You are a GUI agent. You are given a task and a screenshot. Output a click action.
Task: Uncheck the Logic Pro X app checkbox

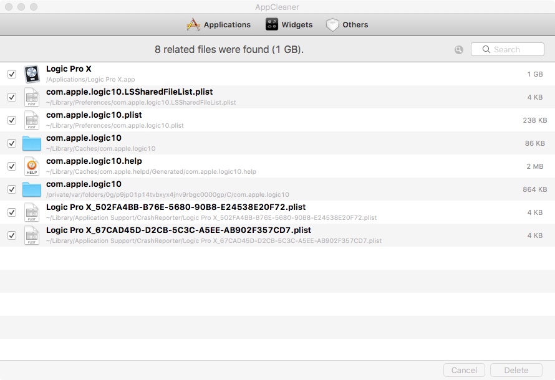click(x=12, y=74)
